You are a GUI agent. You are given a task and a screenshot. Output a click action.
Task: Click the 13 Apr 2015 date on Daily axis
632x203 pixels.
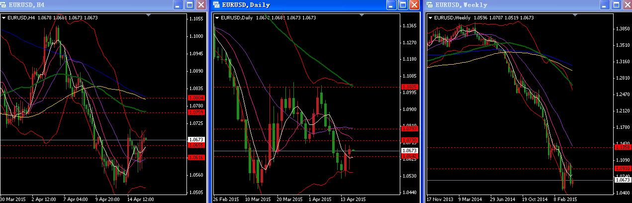pyautogui.click(x=352, y=199)
